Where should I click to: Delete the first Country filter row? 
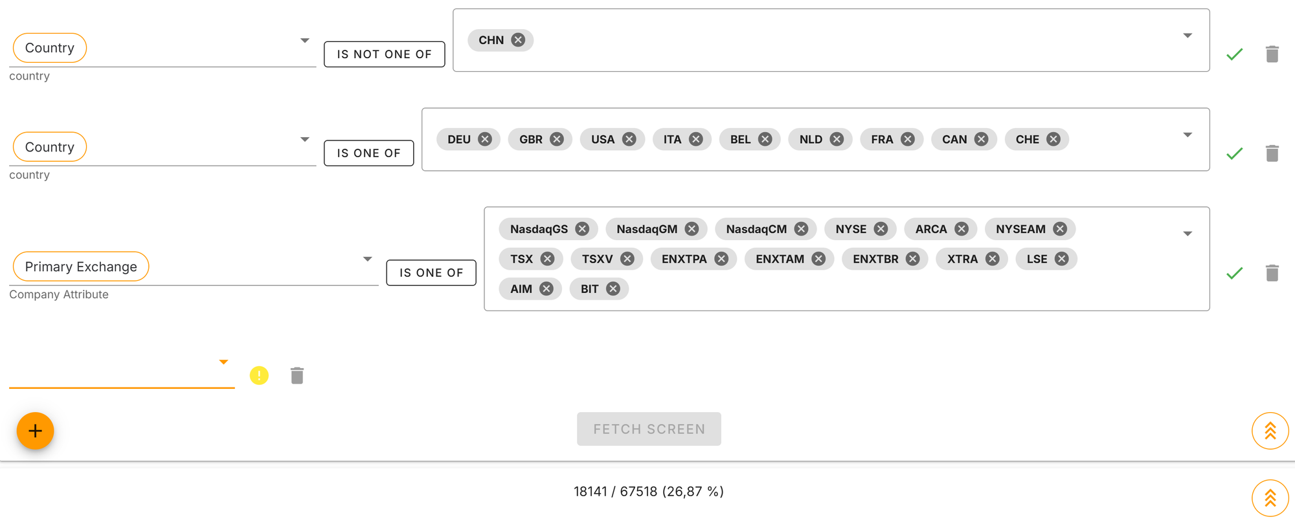(1272, 54)
